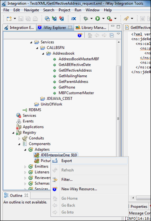This screenshot has height=221, width=151.
Task: Click the Forward arrow in explorer toolbar
Action: click(104, 35)
